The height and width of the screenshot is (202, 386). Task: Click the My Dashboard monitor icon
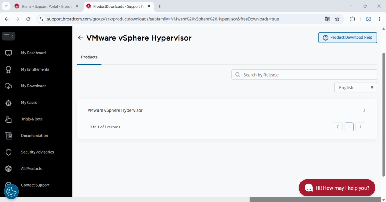click(8, 53)
